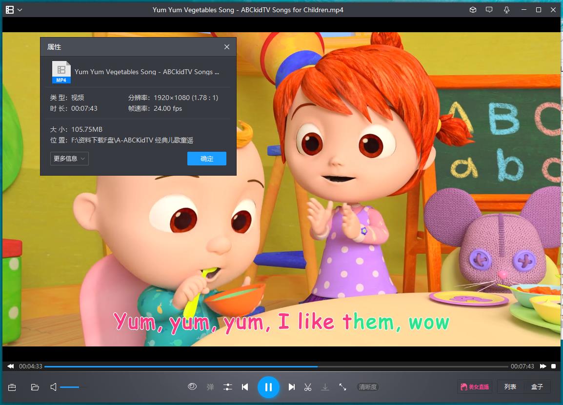The width and height of the screenshot is (563, 405).
Task: Open the scissors clip tool
Action: (308, 387)
